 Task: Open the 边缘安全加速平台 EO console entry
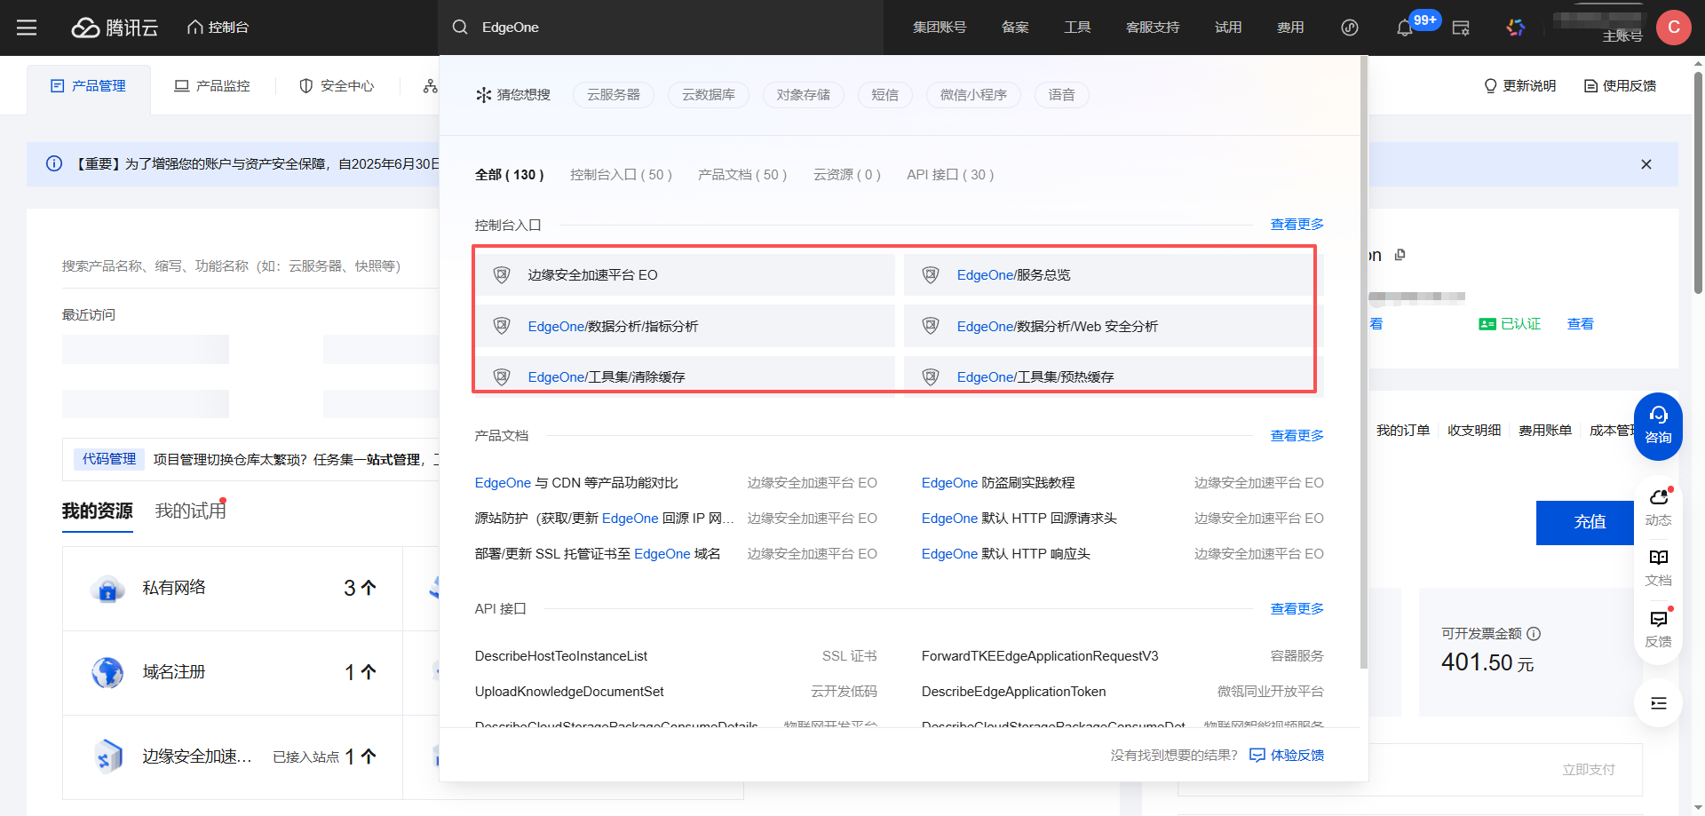click(685, 275)
